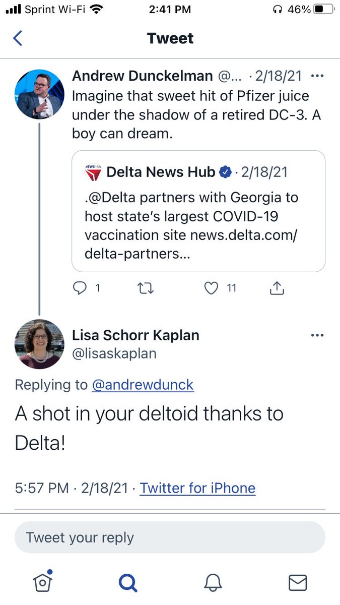Open Andrew Dunckelman's profile name

[x=142, y=76]
